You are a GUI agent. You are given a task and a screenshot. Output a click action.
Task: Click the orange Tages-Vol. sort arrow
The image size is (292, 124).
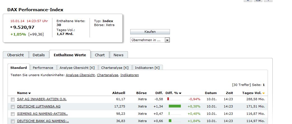point(263,93)
